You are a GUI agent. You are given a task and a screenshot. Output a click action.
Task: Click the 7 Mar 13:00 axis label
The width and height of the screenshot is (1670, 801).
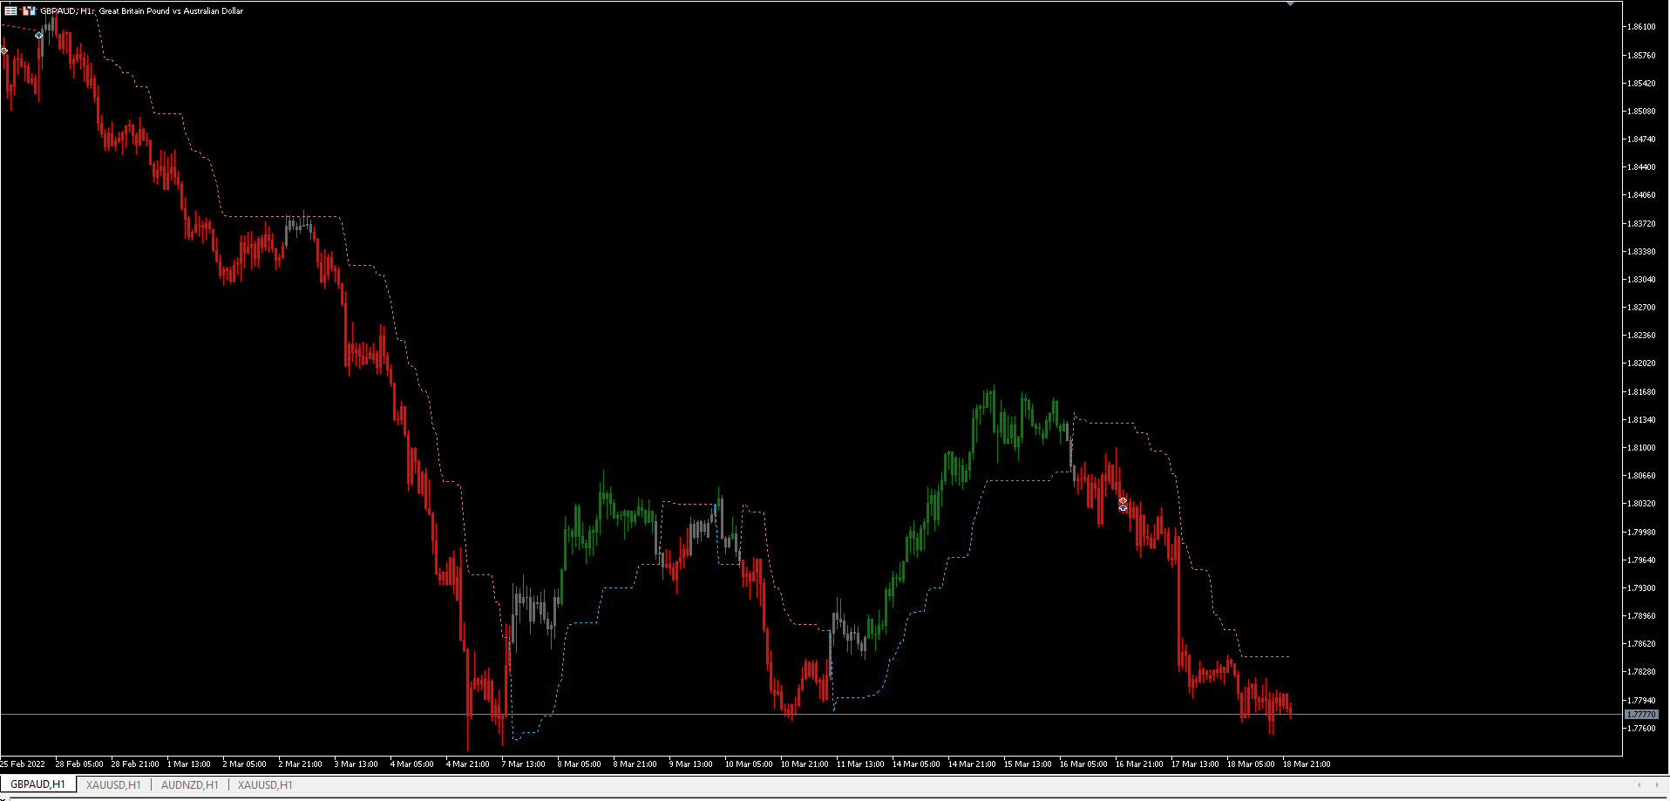[x=525, y=764]
